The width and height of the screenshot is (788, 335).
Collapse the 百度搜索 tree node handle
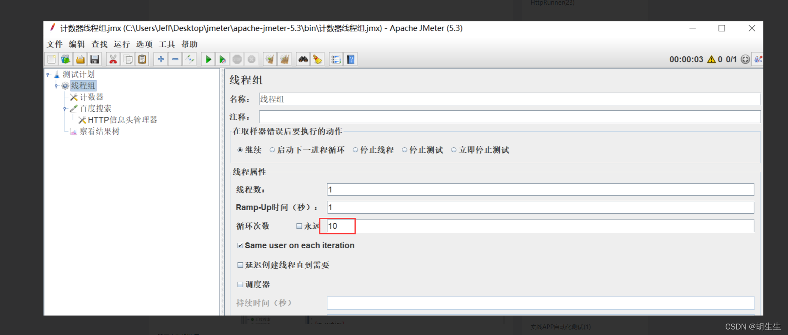65,109
